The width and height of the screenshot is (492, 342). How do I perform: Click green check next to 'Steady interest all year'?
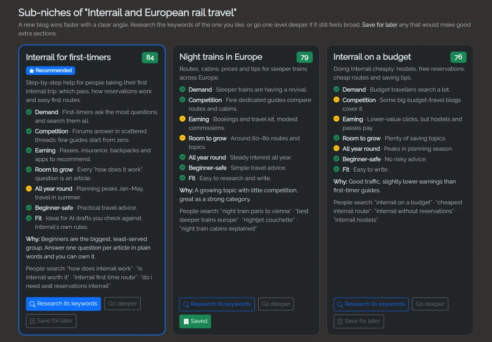pos(182,157)
